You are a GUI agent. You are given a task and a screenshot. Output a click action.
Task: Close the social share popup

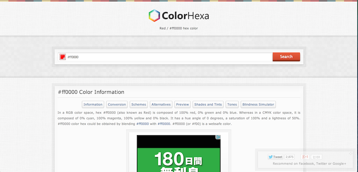click(351, 153)
